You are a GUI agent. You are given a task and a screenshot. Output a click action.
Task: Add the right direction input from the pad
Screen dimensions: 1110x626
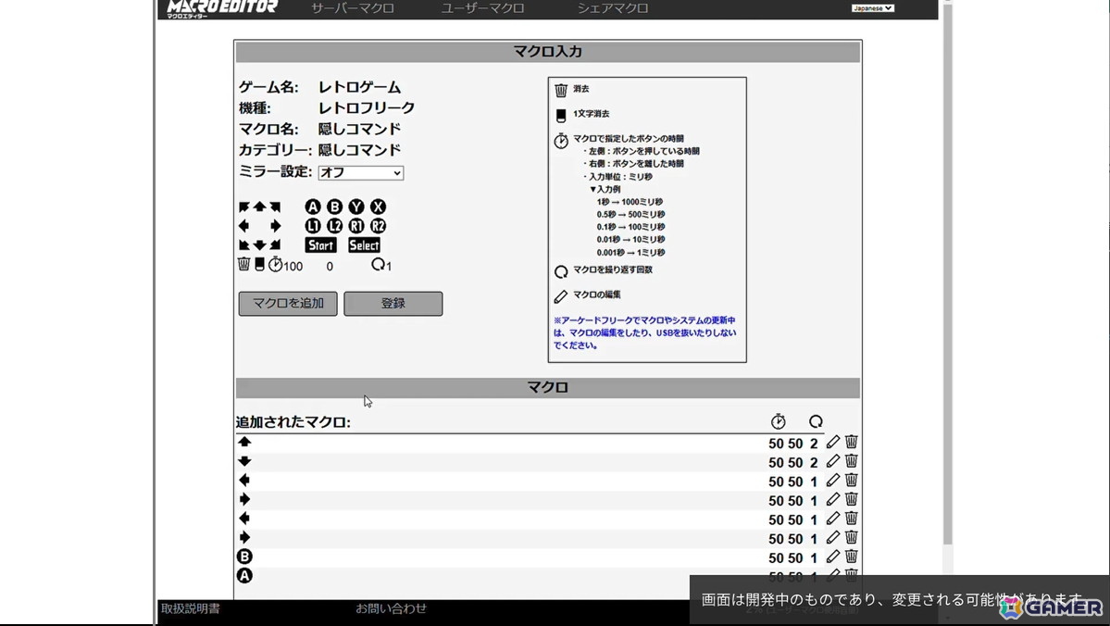(275, 226)
